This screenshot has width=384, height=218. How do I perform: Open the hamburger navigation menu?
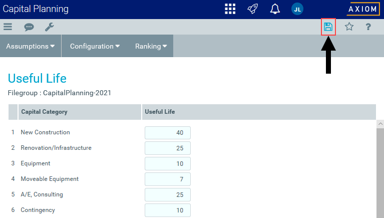pyautogui.click(x=8, y=27)
